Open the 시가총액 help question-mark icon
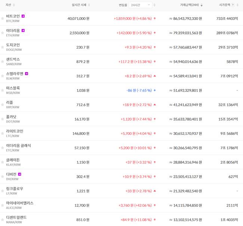The width and height of the screenshot is (243, 226). [233, 5]
